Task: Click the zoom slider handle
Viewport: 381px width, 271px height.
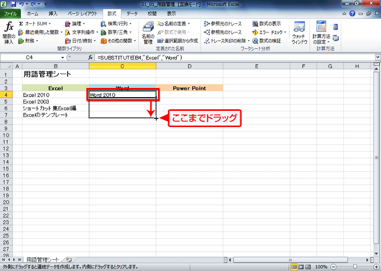Action: (x=355, y=267)
